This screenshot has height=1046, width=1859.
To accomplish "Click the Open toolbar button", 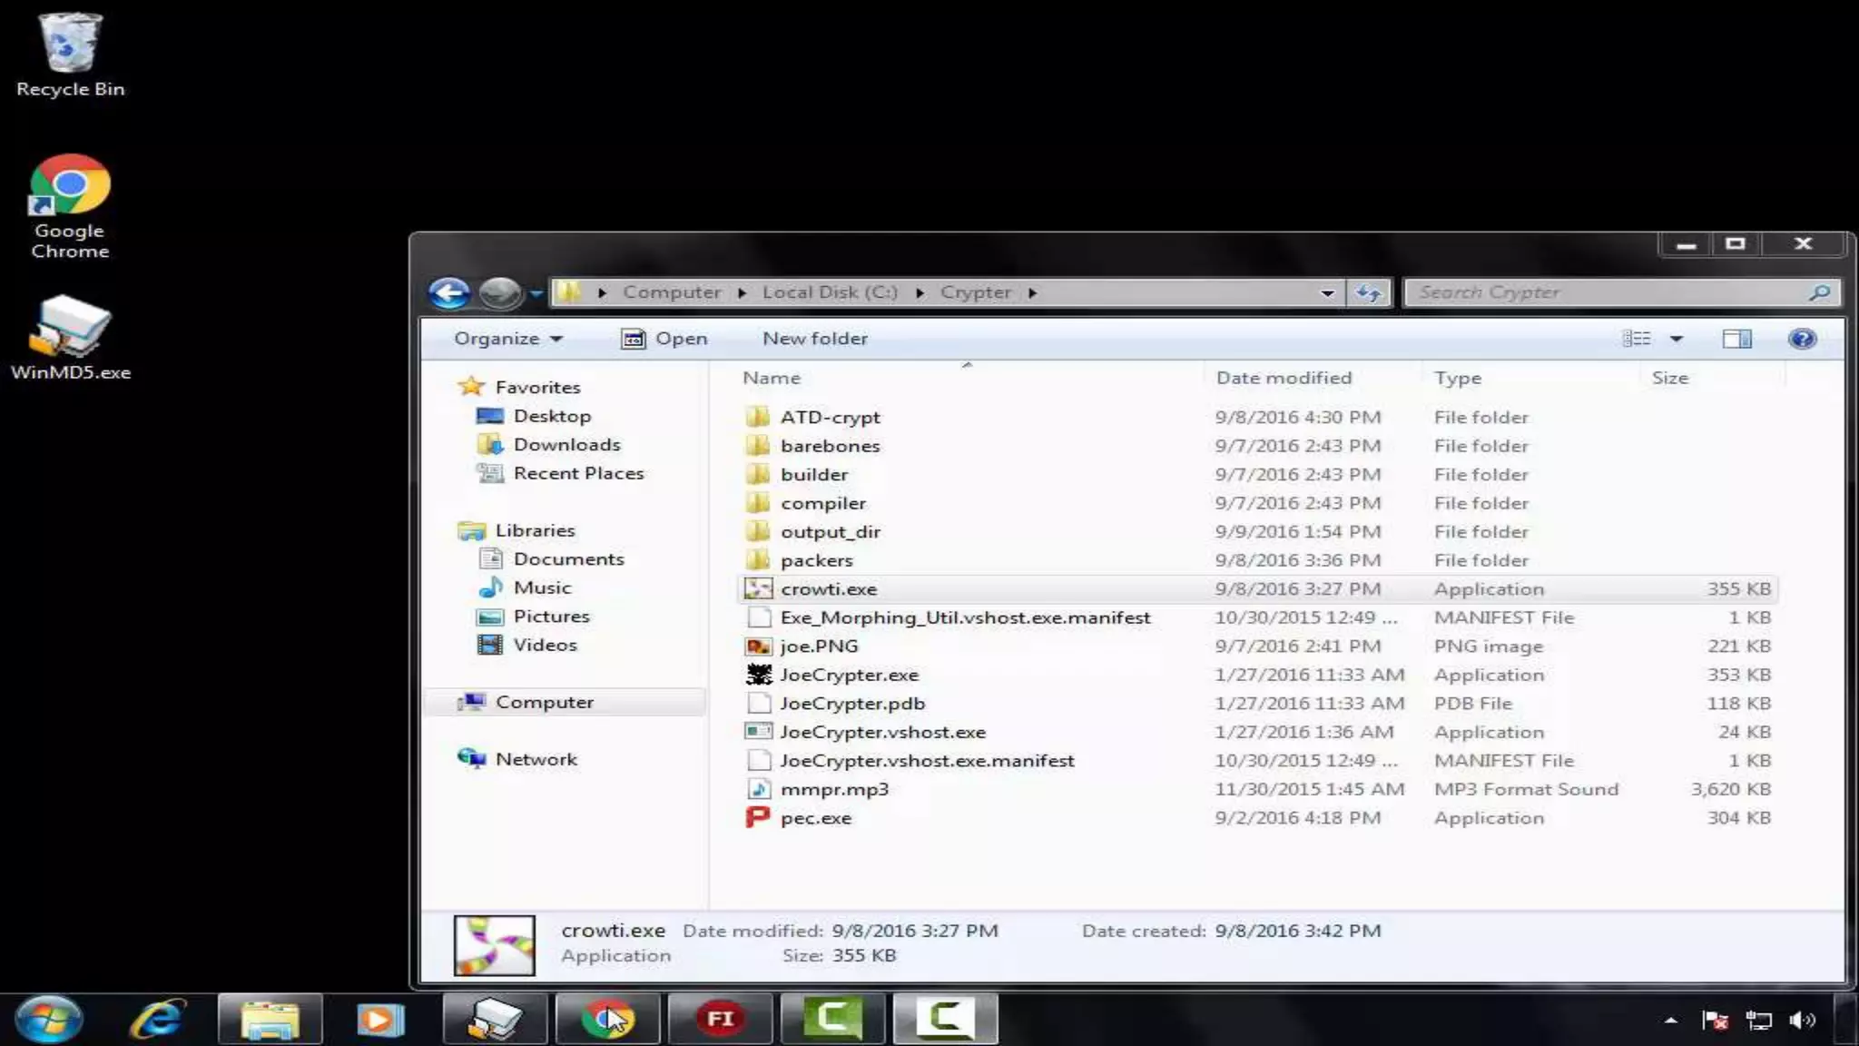I will coord(664,339).
